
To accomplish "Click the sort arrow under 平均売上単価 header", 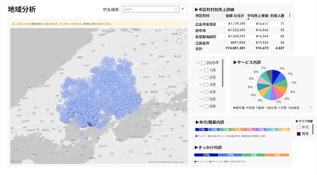I will [x=248, y=19].
